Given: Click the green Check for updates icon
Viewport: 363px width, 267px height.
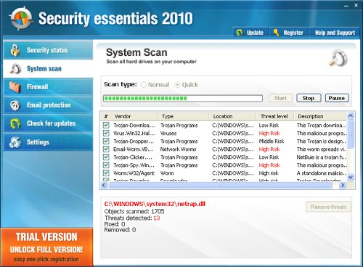Looking at the screenshot, I should [x=15, y=123].
